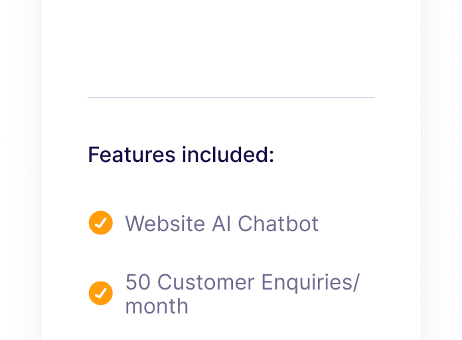Screen dimensions: 462x340
Task: Click the left border edge of the card
Action: 41,170
